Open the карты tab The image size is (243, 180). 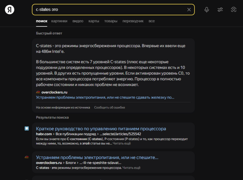(94, 21)
